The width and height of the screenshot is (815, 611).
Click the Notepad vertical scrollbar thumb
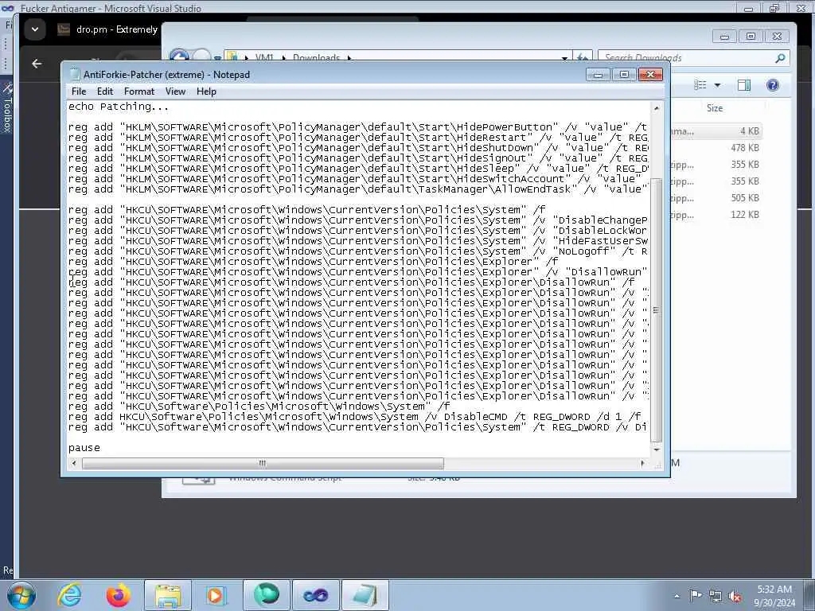pos(657,310)
